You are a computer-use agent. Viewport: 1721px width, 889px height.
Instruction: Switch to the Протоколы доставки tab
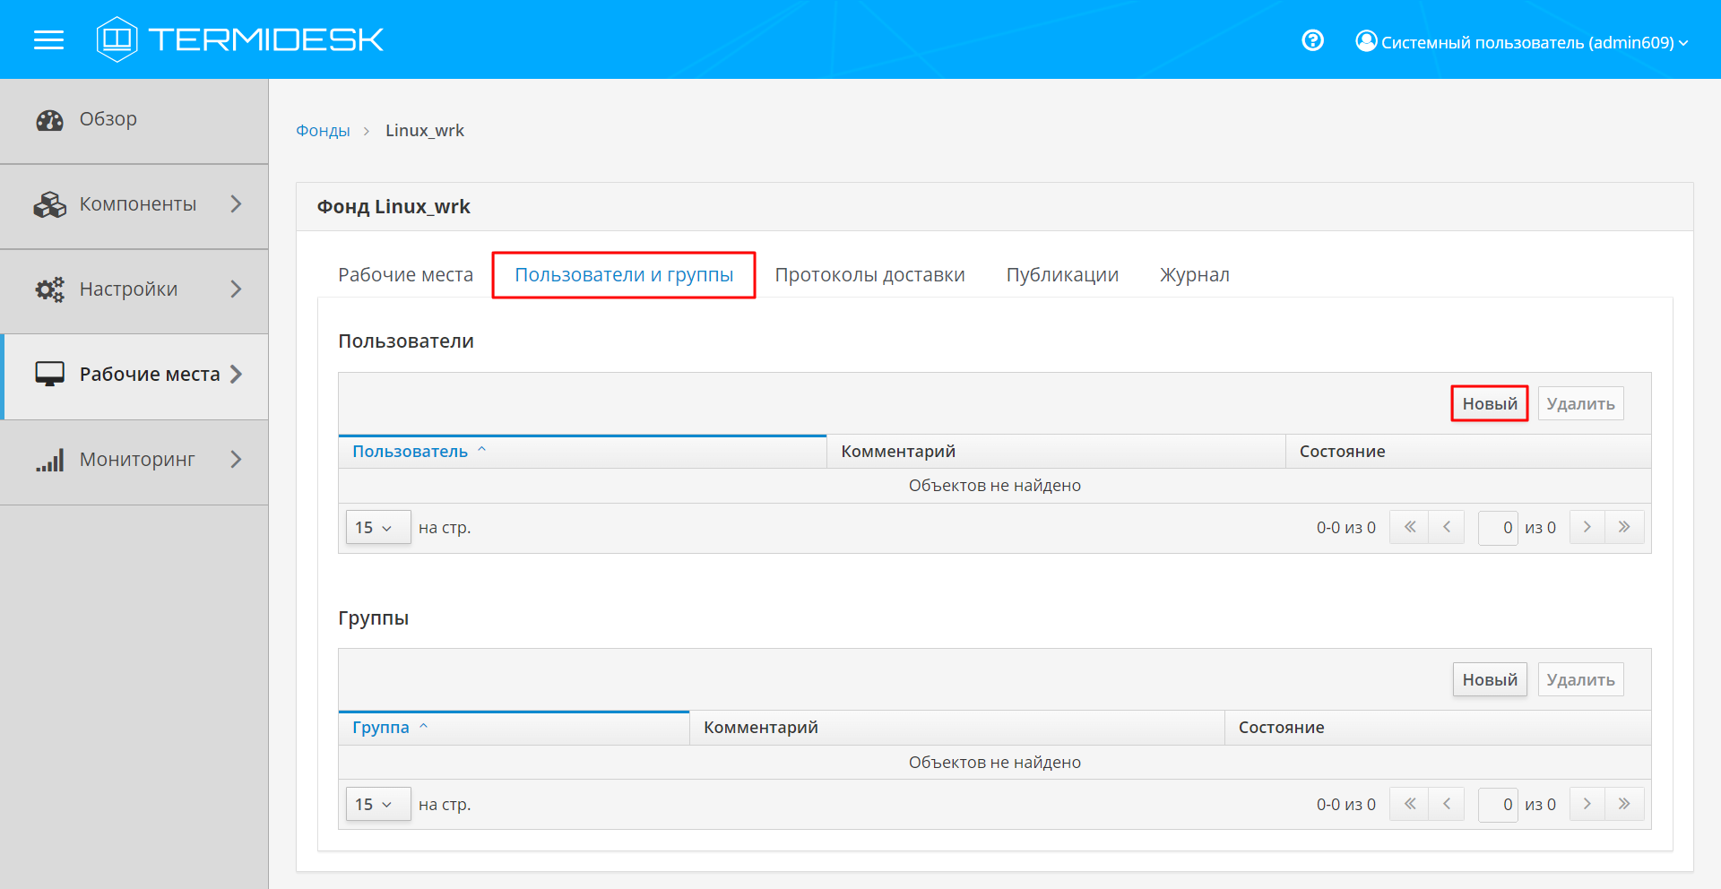point(869,275)
